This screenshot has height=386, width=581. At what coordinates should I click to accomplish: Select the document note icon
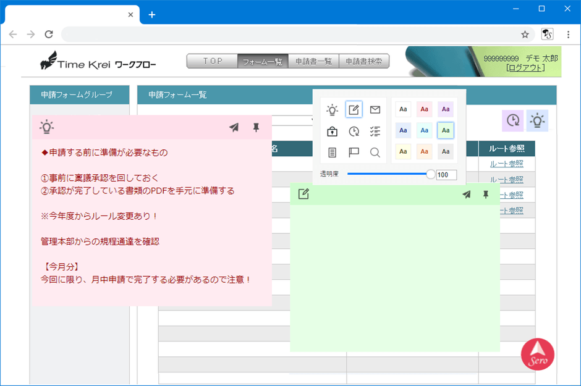pos(332,152)
